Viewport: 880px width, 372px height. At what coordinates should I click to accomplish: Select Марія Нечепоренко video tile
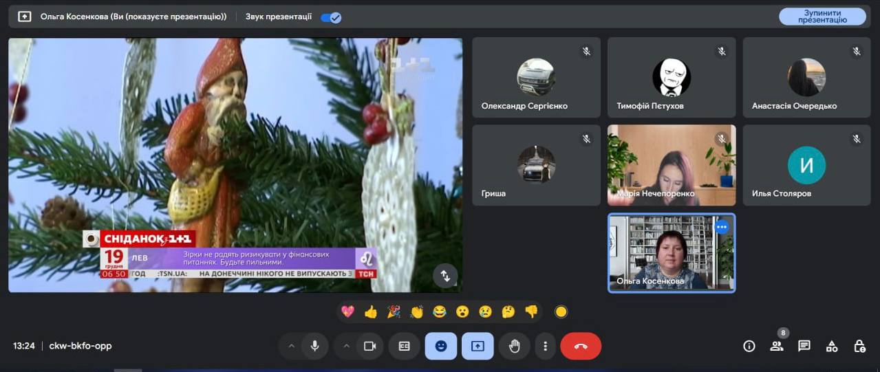click(x=671, y=165)
